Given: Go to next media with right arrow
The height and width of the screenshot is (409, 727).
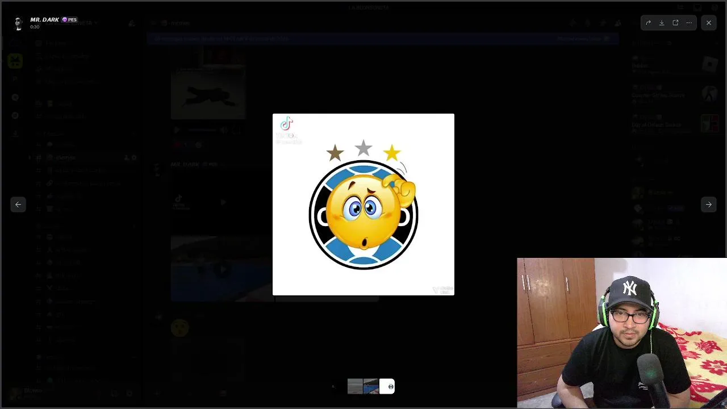Looking at the screenshot, I should pyautogui.click(x=709, y=204).
